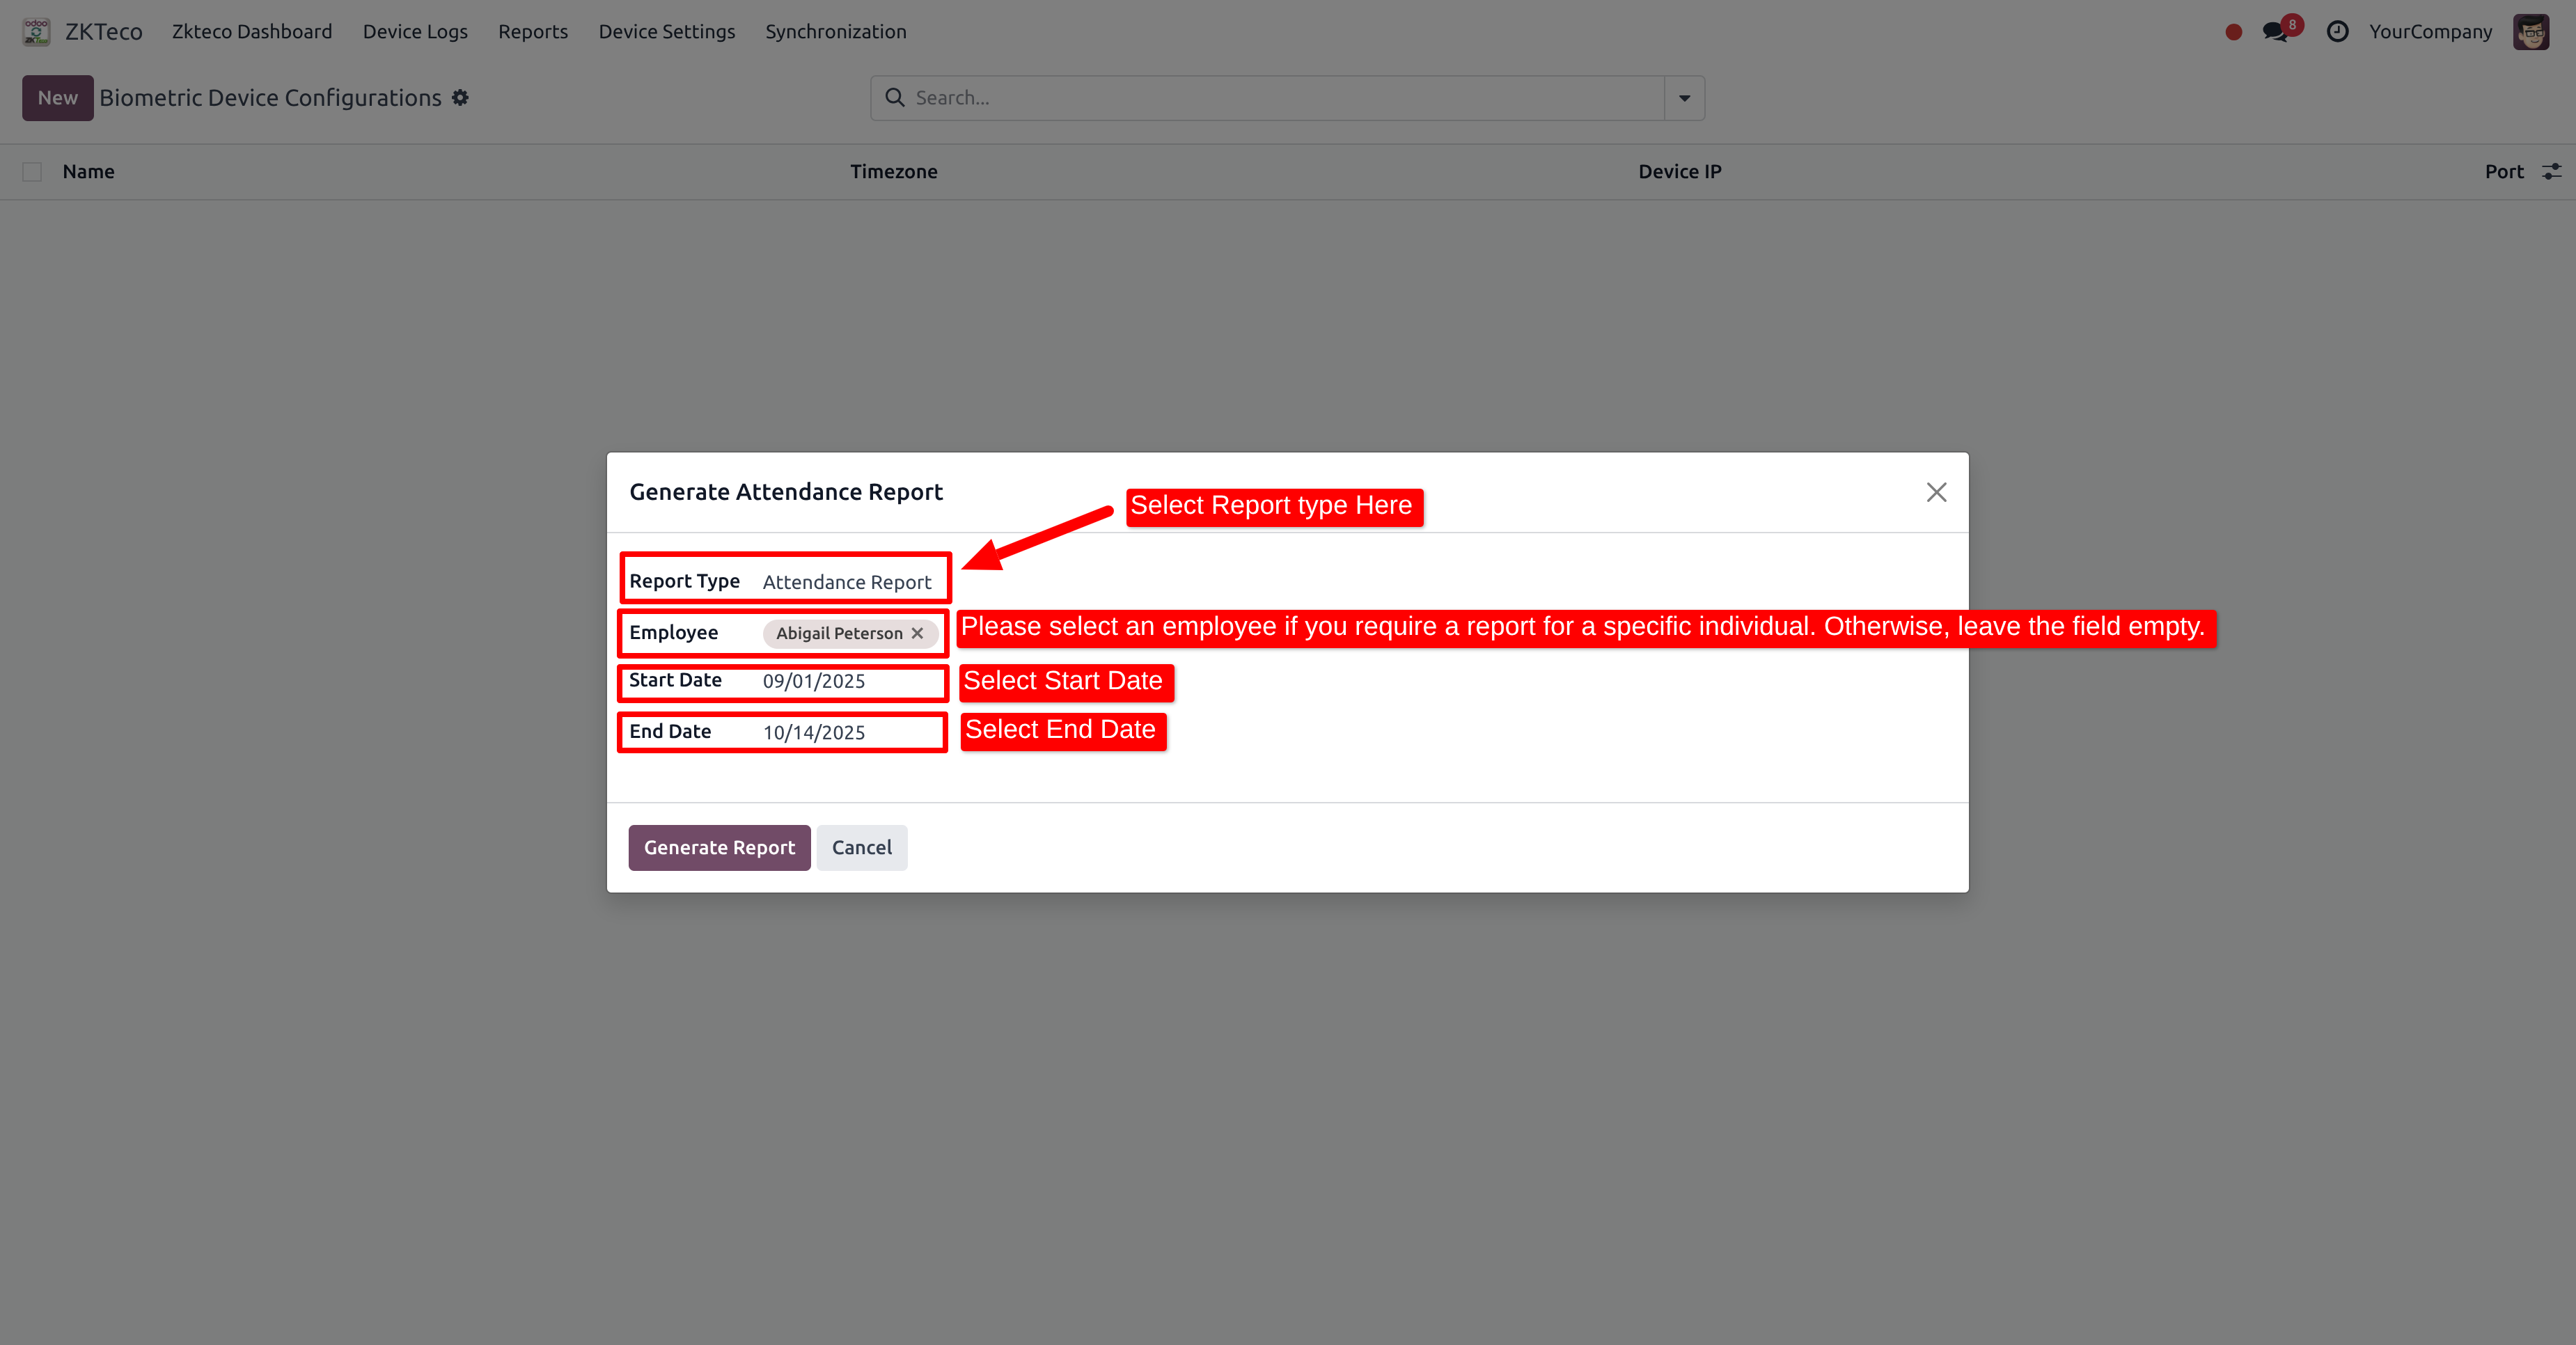Open the Reports menu

532,32
